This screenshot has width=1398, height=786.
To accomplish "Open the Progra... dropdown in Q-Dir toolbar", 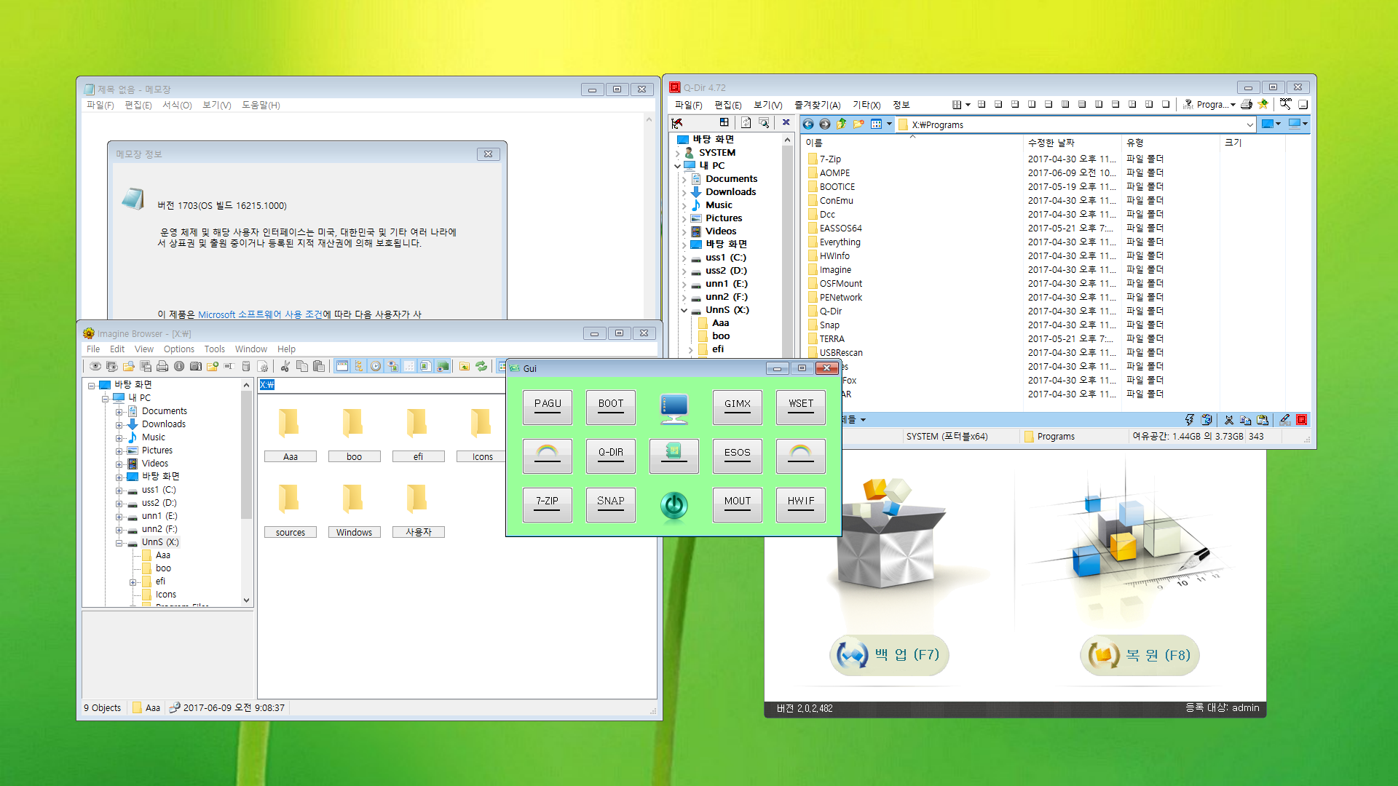I will coord(1233,105).
